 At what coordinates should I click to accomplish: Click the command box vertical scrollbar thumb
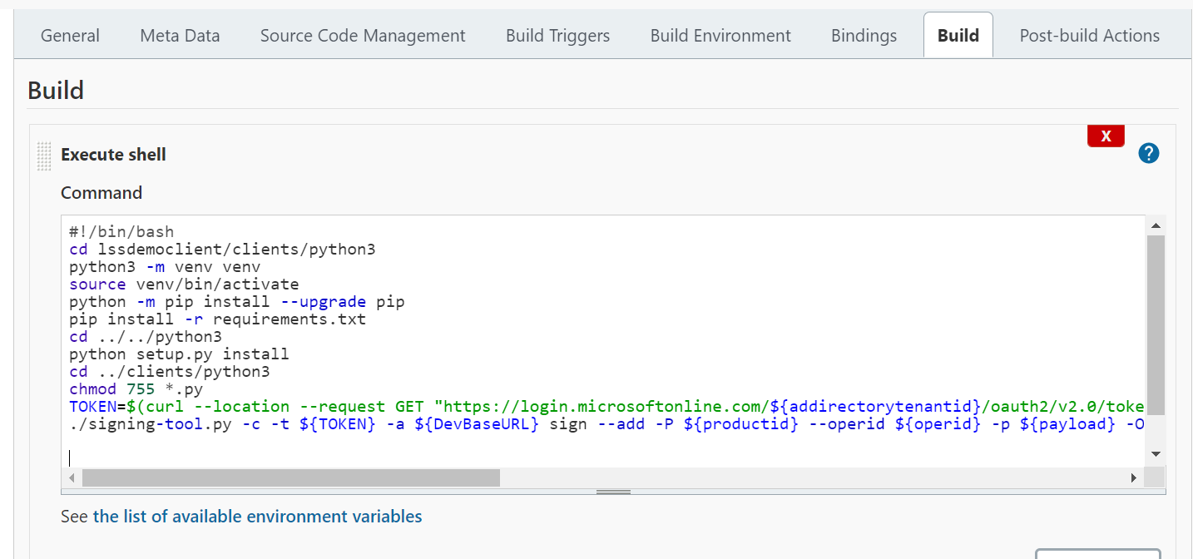click(1155, 324)
